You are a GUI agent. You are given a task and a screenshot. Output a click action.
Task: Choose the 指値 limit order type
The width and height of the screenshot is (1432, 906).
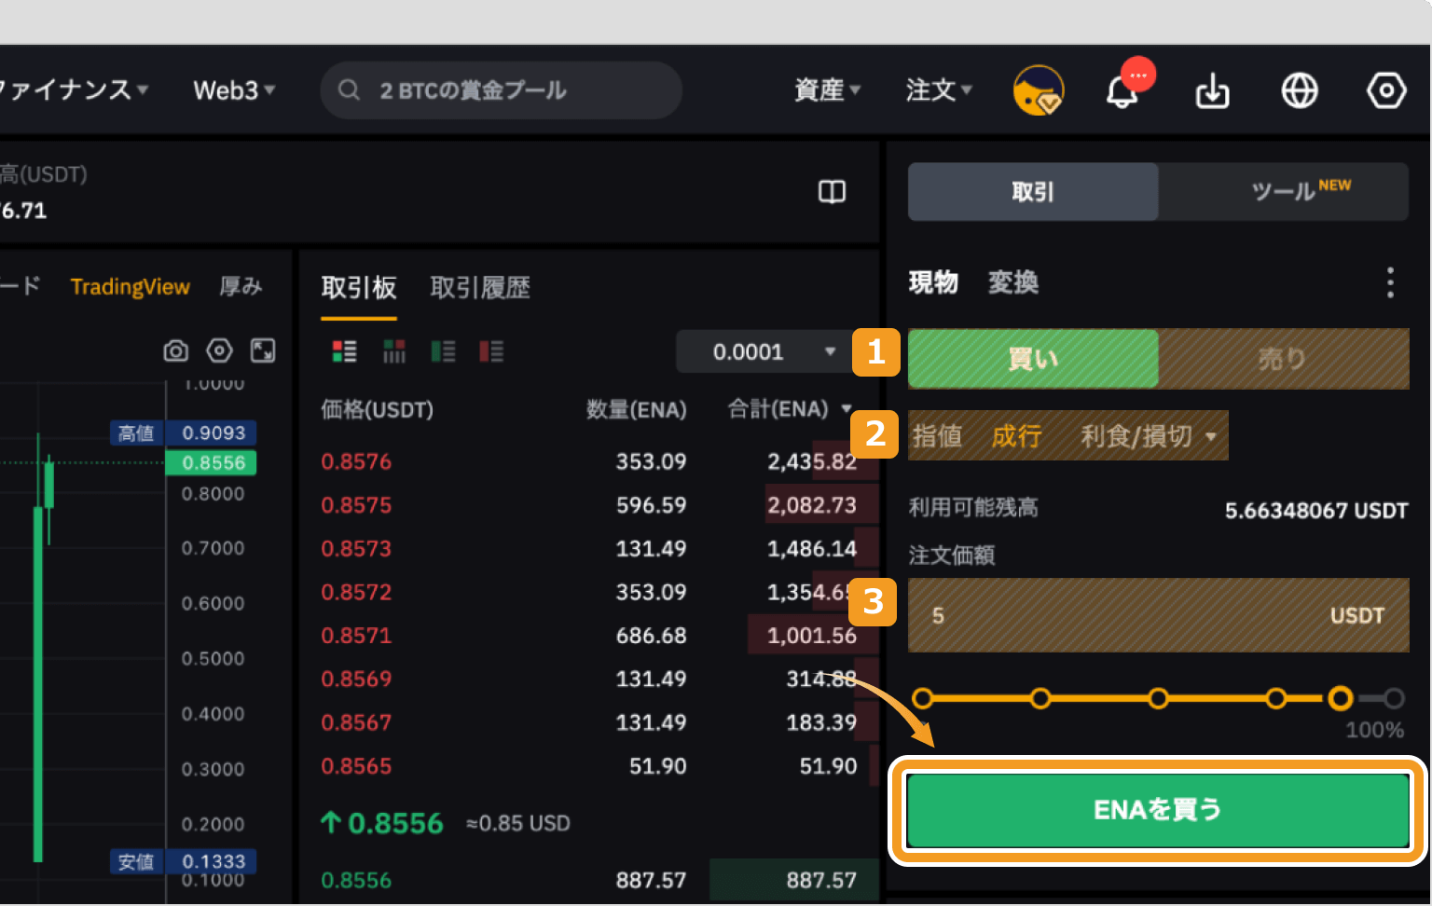(x=937, y=436)
